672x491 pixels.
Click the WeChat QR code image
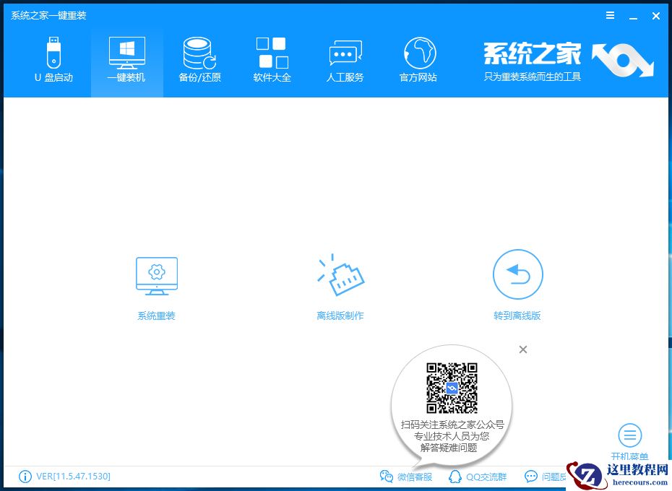pyautogui.click(x=452, y=386)
